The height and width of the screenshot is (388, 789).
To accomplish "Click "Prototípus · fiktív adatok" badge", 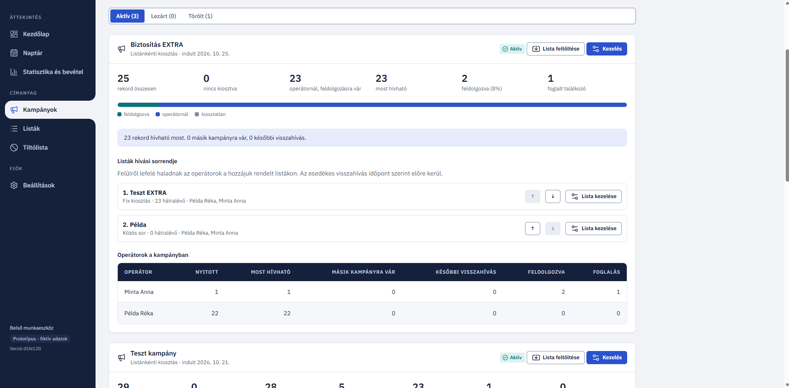I will click(x=40, y=339).
